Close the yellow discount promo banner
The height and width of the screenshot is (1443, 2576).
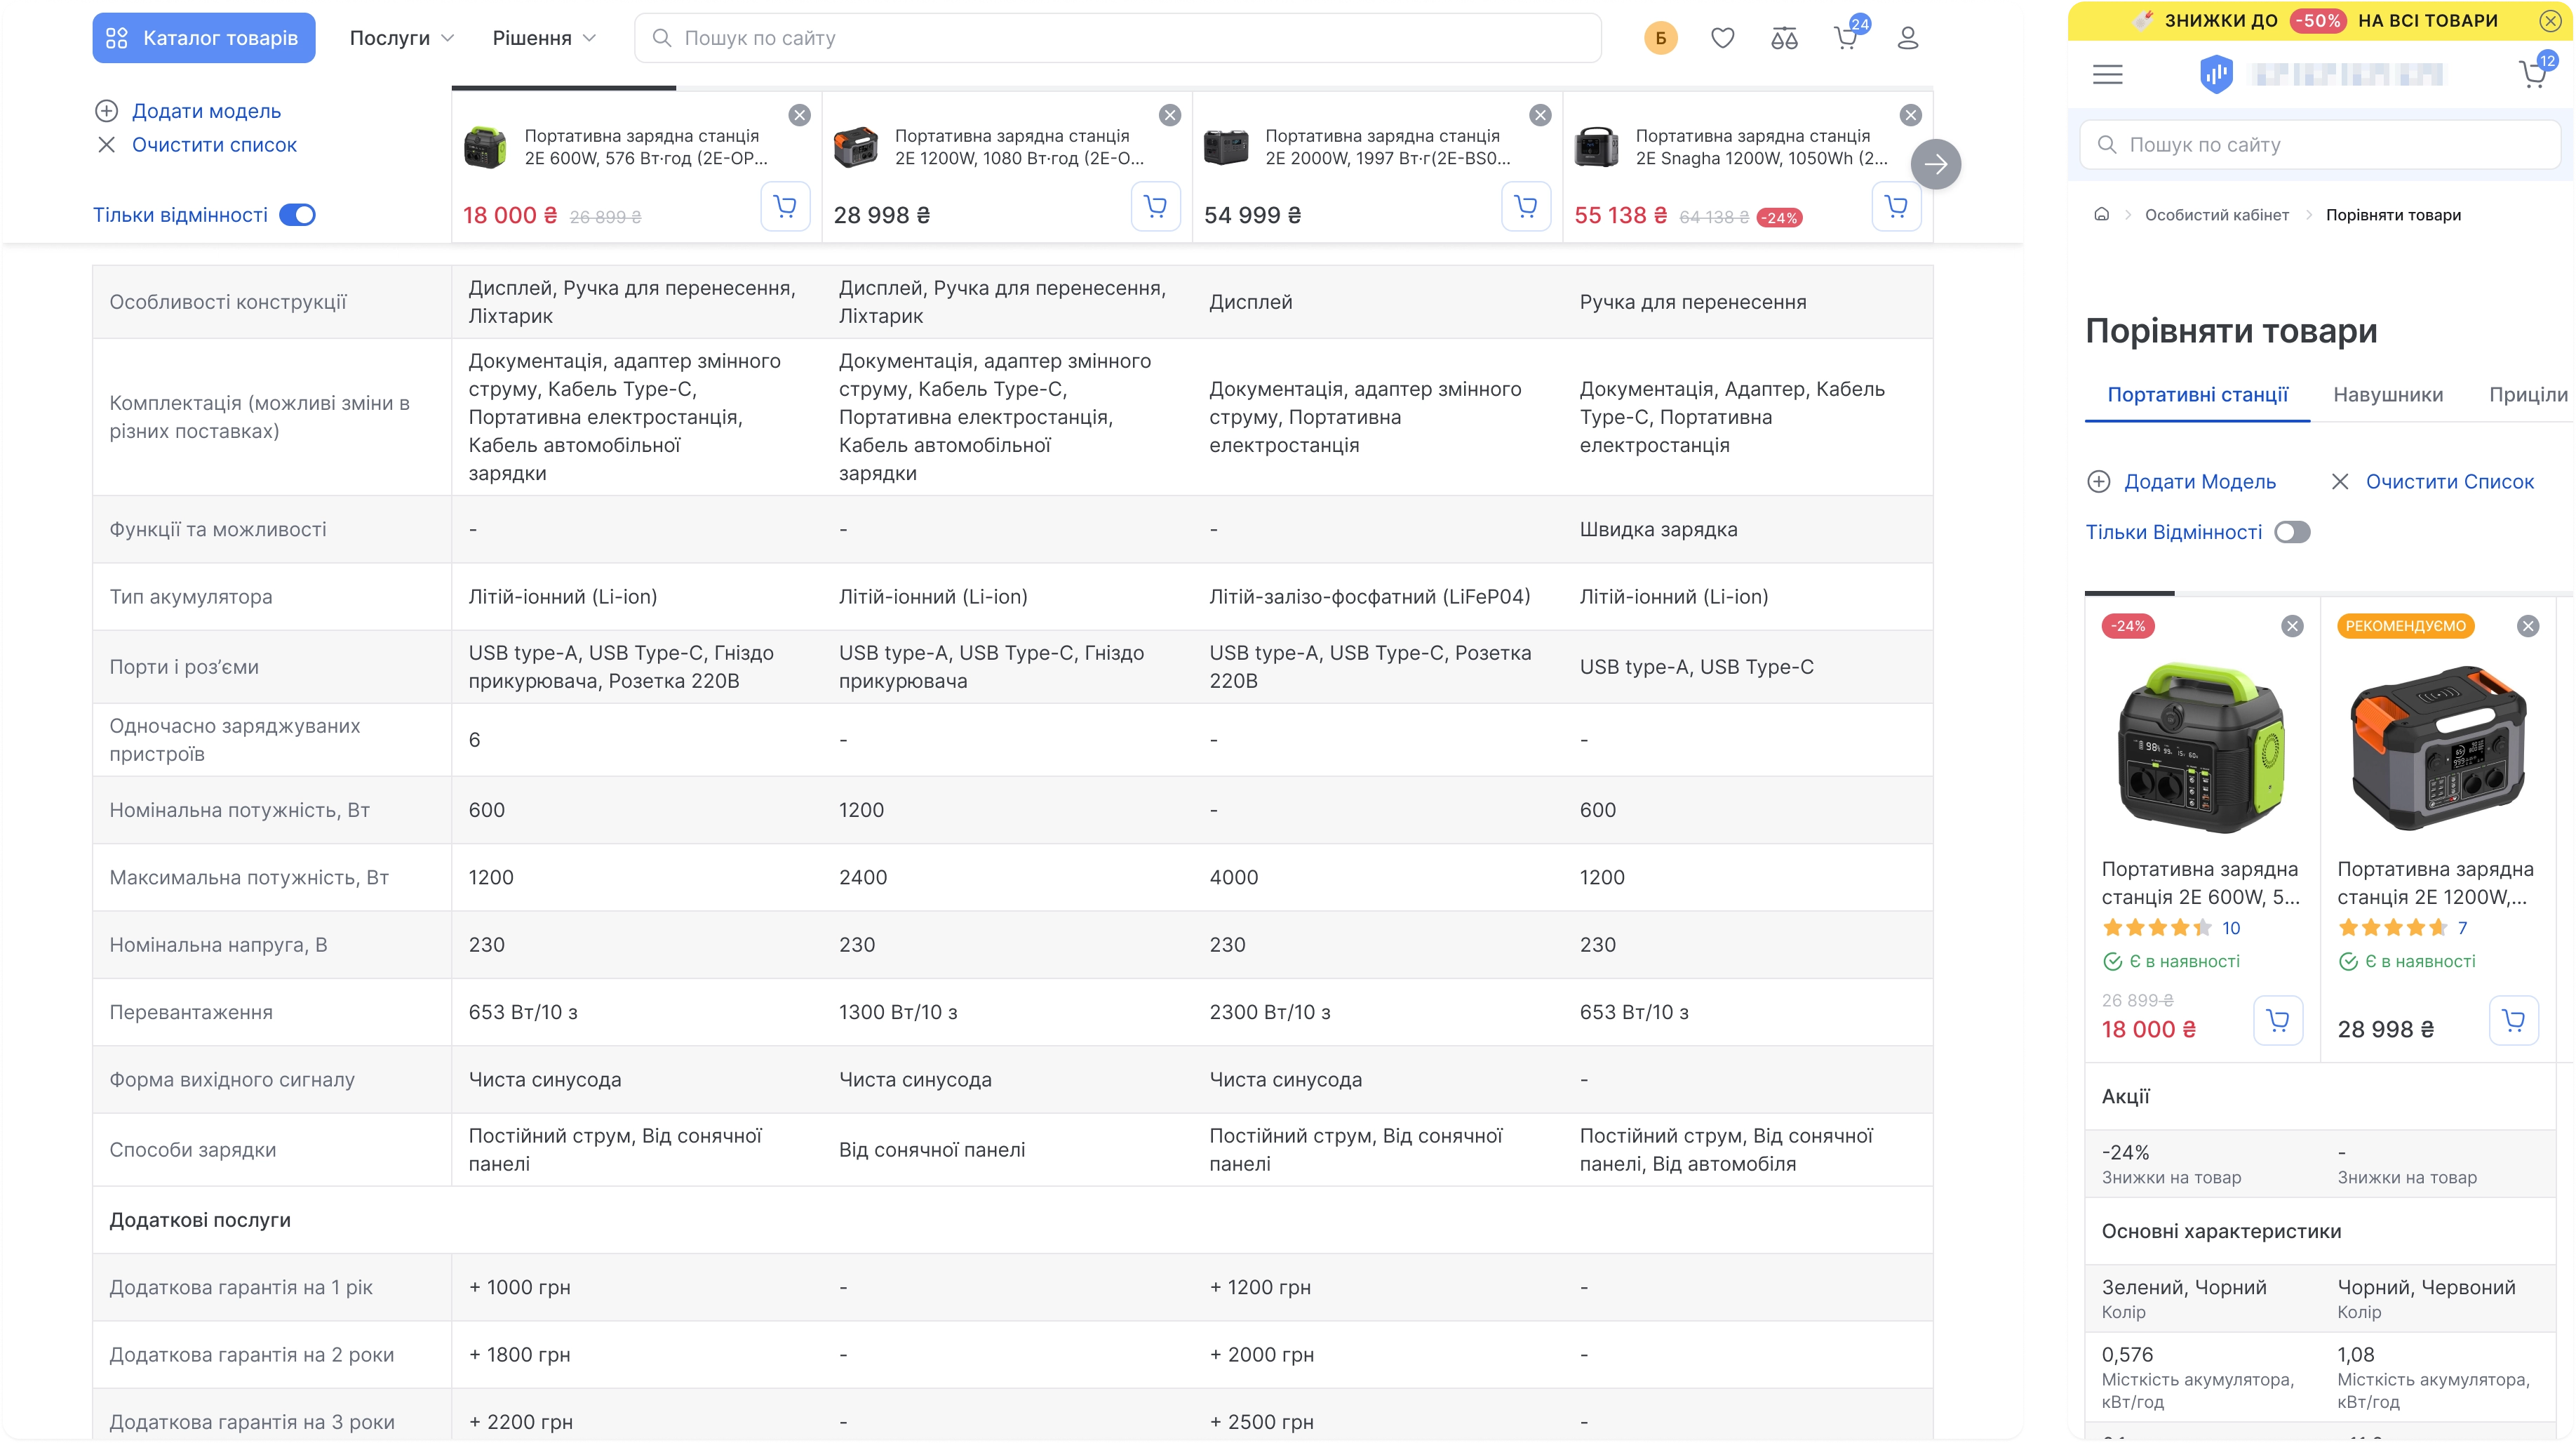click(x=2550, y=20)
